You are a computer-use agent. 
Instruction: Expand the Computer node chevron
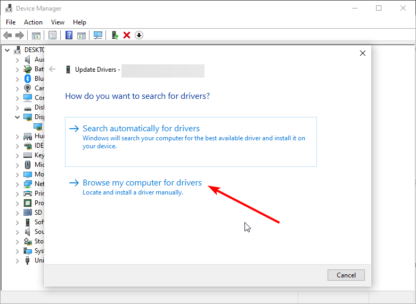pos(17,98)
